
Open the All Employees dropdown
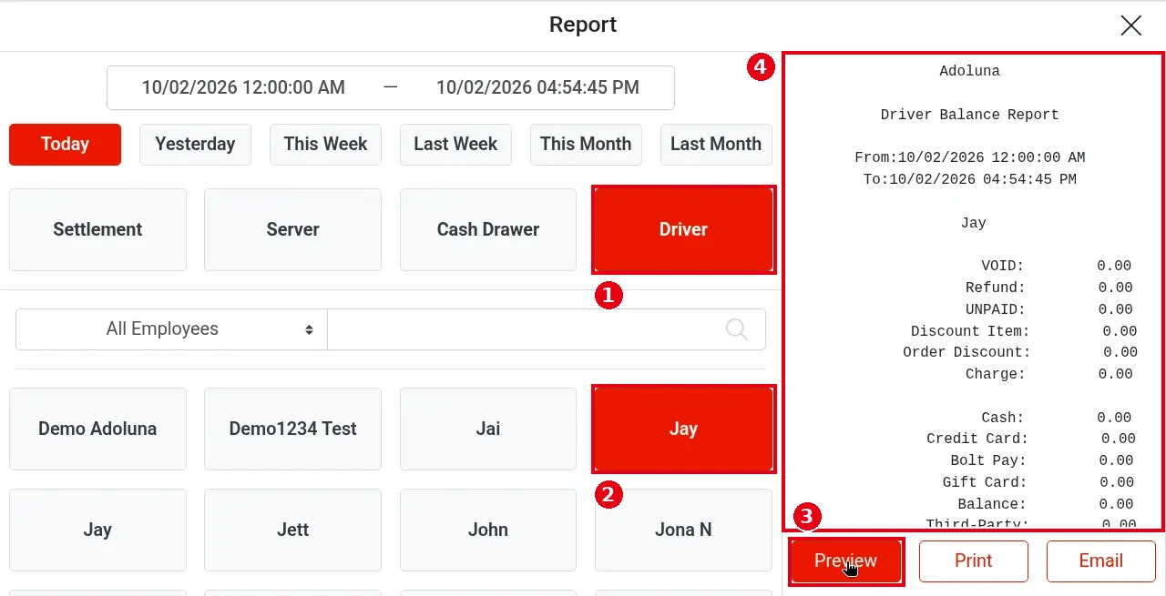(171, 329)
